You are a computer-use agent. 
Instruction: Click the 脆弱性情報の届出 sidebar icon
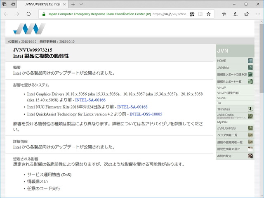point(250,149)
